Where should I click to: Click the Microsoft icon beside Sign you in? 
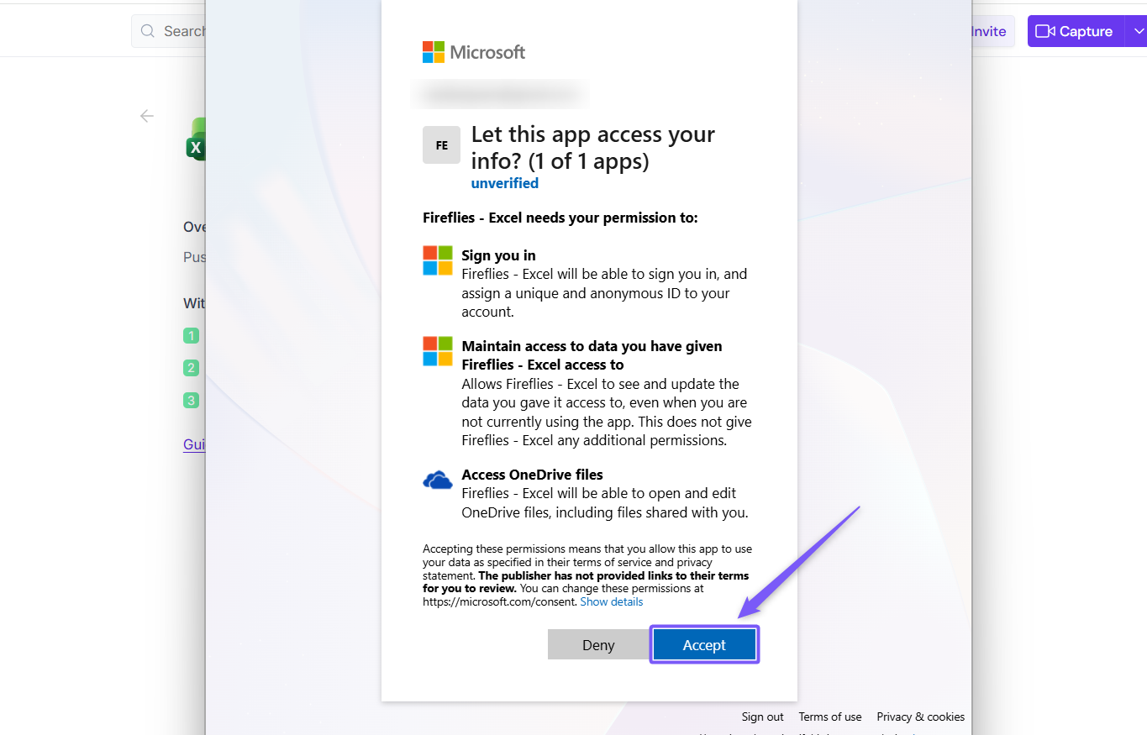(437, 260)
